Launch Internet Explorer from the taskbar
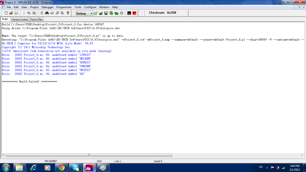Viewport: 306px width, 172px height. coord(34,168)
